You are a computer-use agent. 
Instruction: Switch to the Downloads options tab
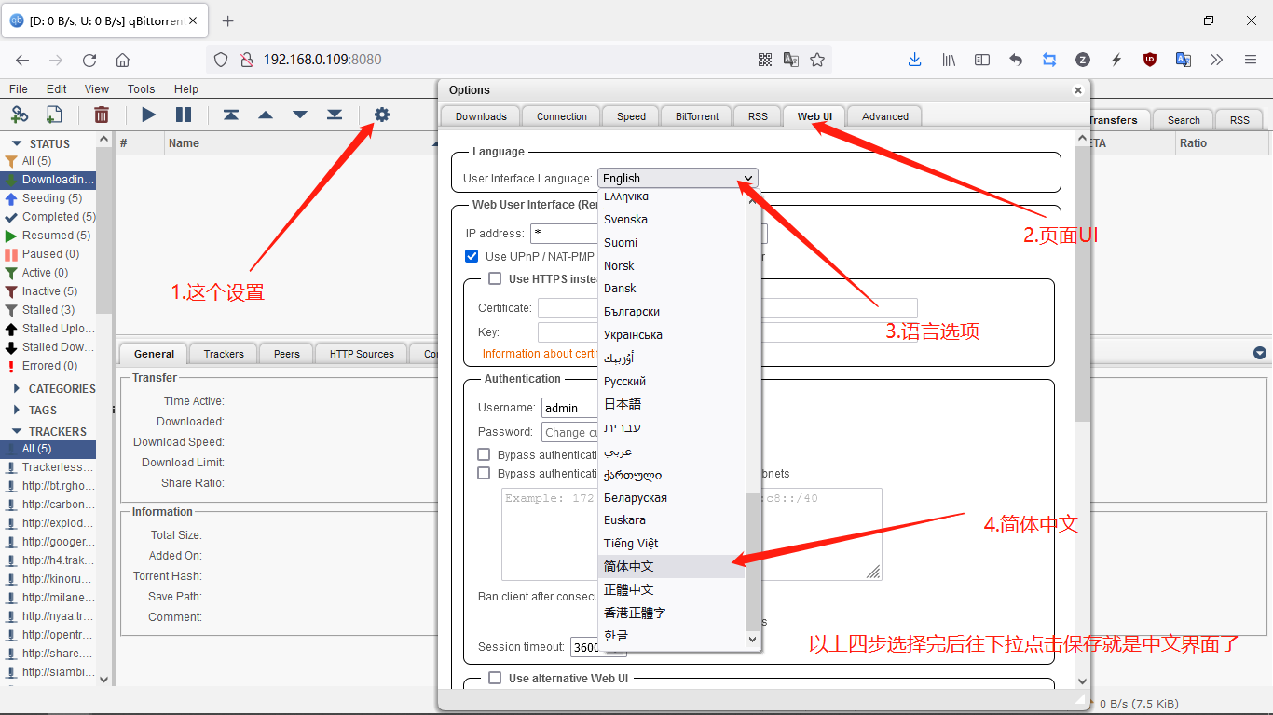(481, 116)
